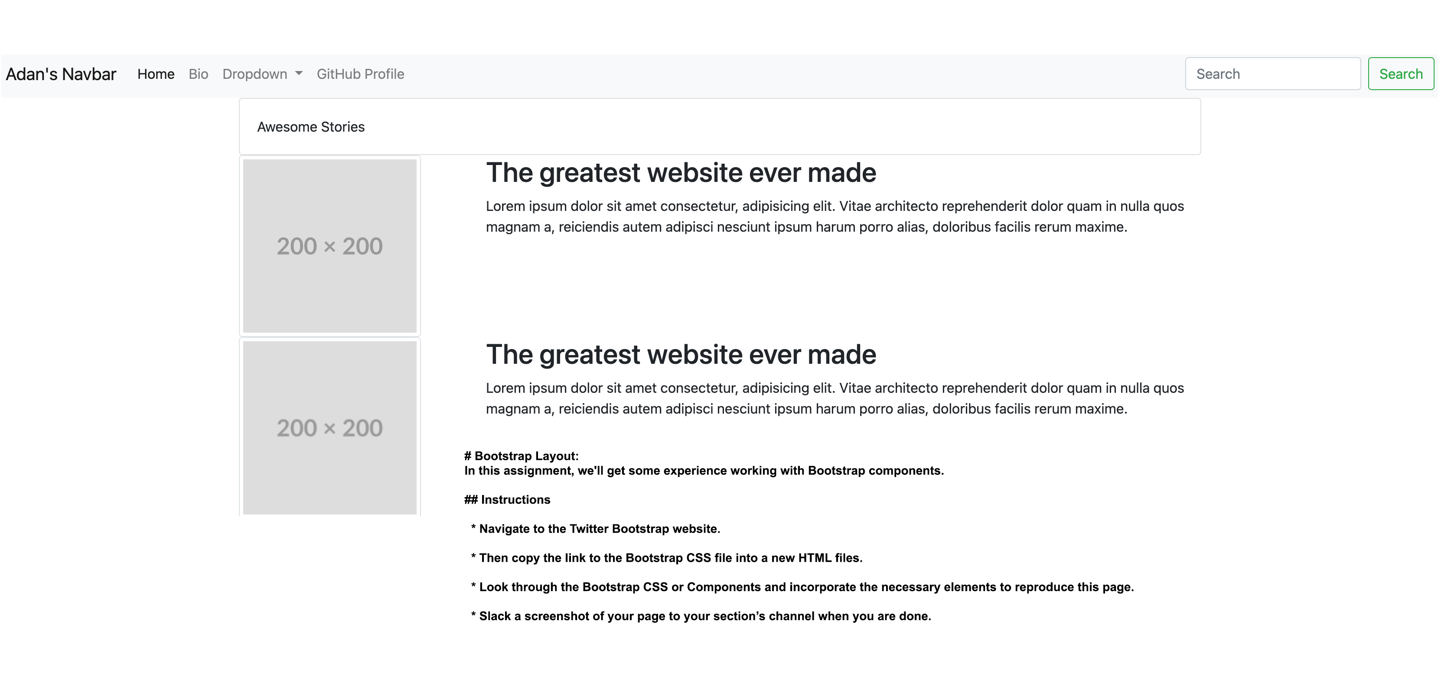Image resolution: width=1438 pixels, height=673 pixels.
Task: Click the second 200 × 200 placeholder image
Action: pos(329,428)
